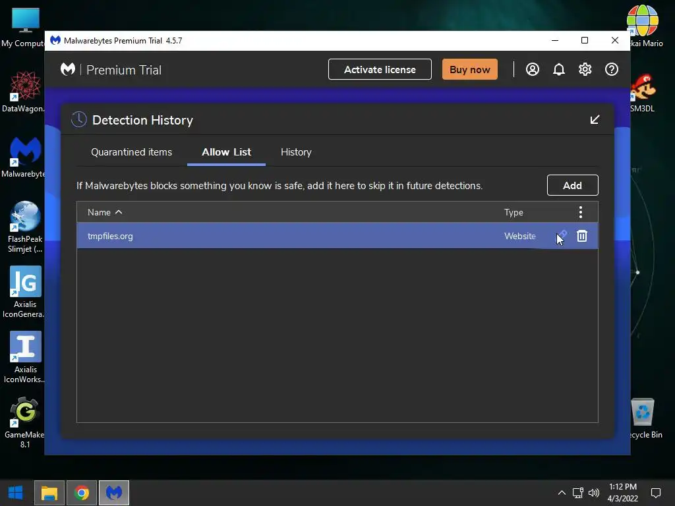Open Malwarebytes settings gear
Viewport: 675px width, 506px height.
(x=585, y=69)
